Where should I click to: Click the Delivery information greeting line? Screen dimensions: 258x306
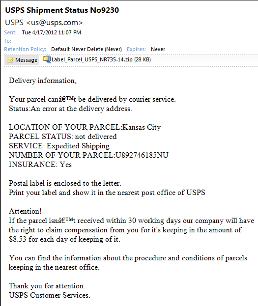[43, 81]
